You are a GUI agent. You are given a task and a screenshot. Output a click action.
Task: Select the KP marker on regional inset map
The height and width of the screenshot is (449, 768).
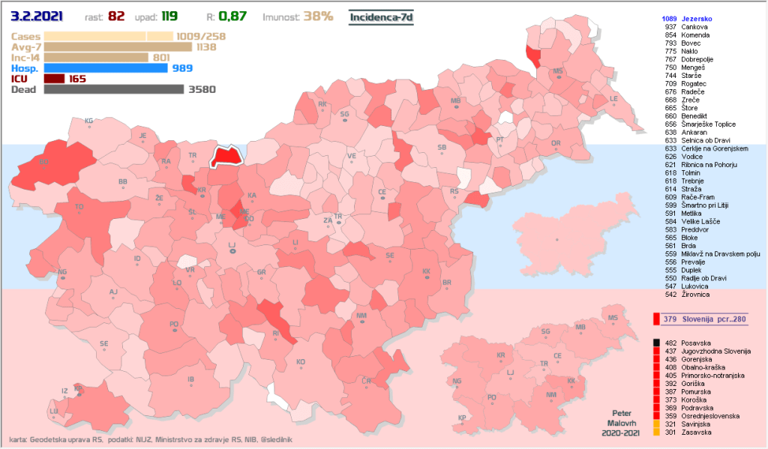pos(462,422)
